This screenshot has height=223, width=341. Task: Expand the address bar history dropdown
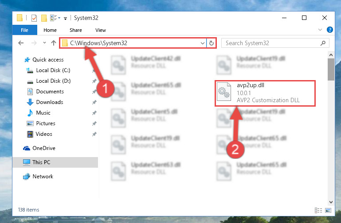203,43
